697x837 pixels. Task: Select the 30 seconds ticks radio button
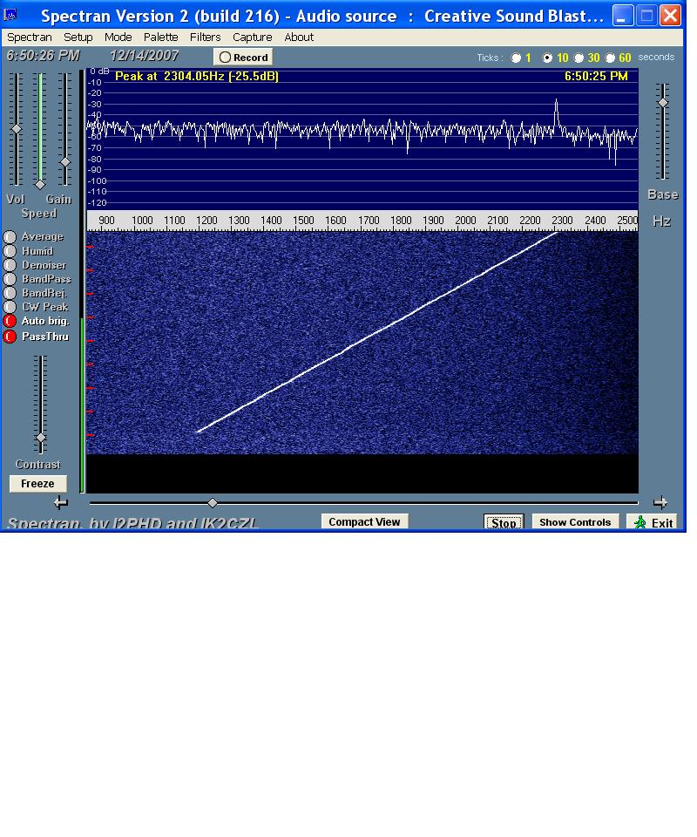coord(579,58)
